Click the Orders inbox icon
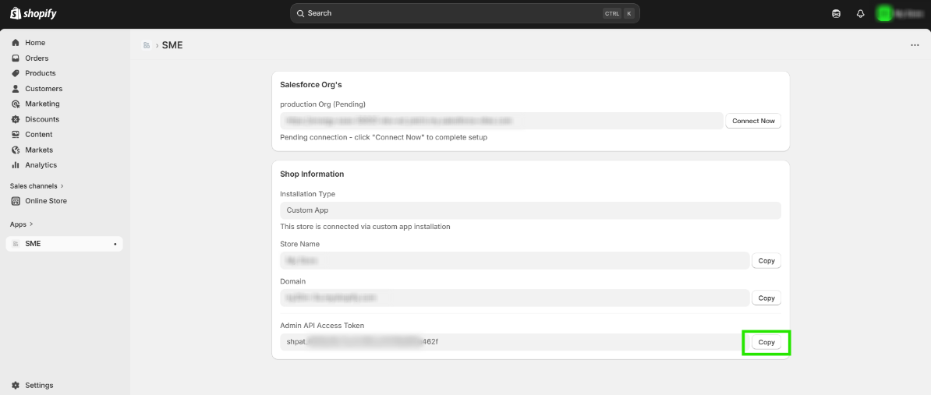 [16, 58]
